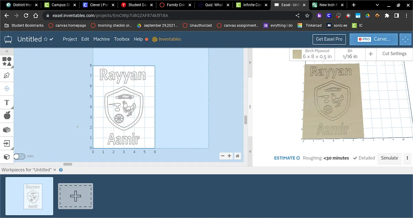
Task: Open the Bit 1/16 in selector
Action: pos(350,54)
